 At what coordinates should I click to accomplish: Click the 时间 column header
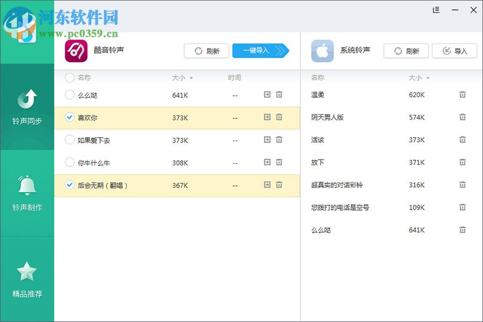[x=234, y=78]
